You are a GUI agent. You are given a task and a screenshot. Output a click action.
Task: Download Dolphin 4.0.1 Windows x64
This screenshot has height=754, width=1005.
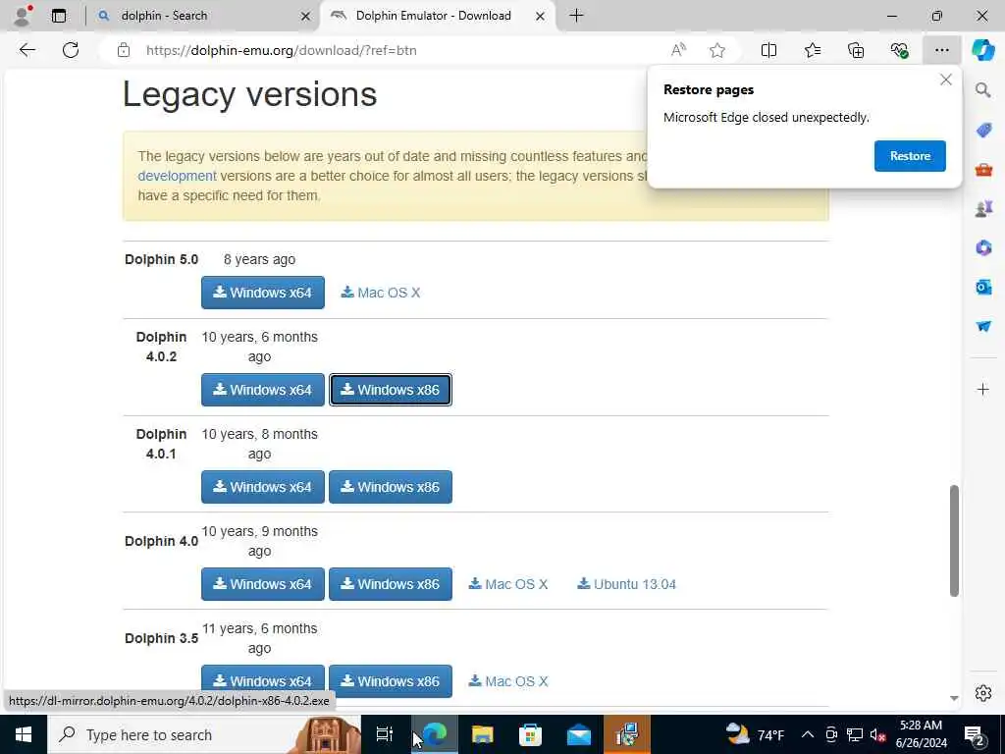click(263, 487)
